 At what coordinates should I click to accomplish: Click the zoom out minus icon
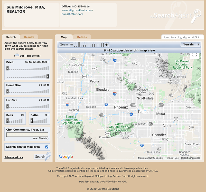tap(71, 45)
